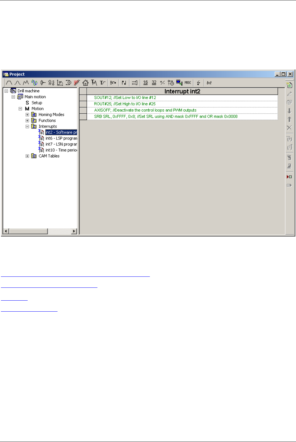Select the CAM Tables folder label

[x=49, y=156]
